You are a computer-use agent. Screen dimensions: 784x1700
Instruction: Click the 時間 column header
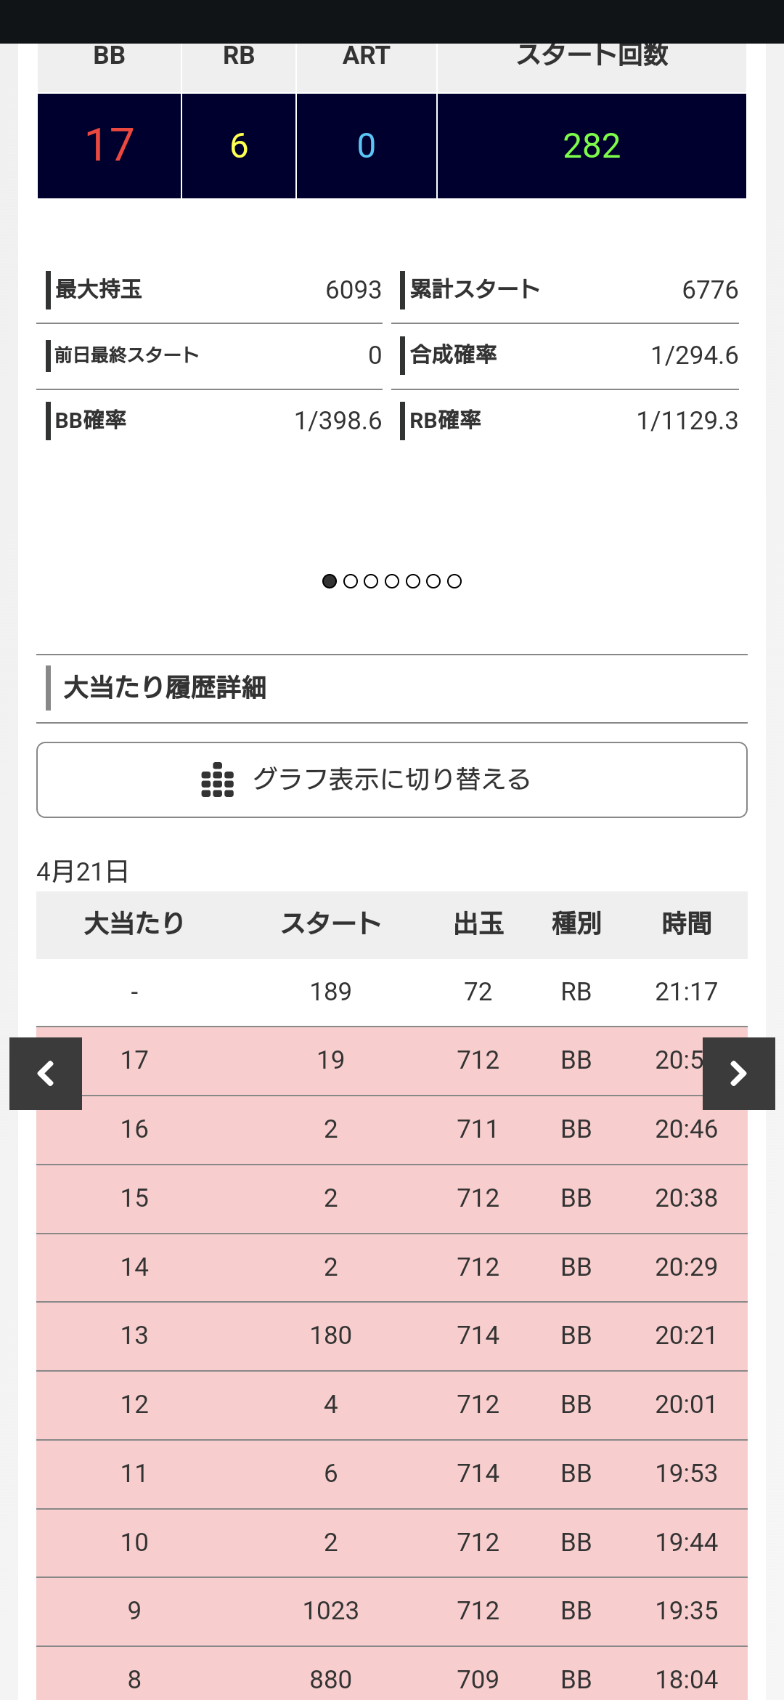(x=687, y=924)
